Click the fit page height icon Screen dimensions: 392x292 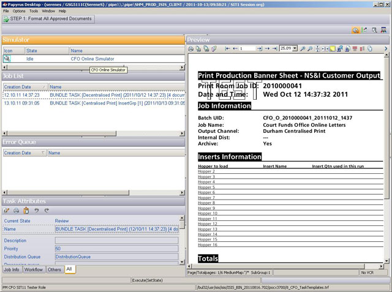[x=317, y=49]
